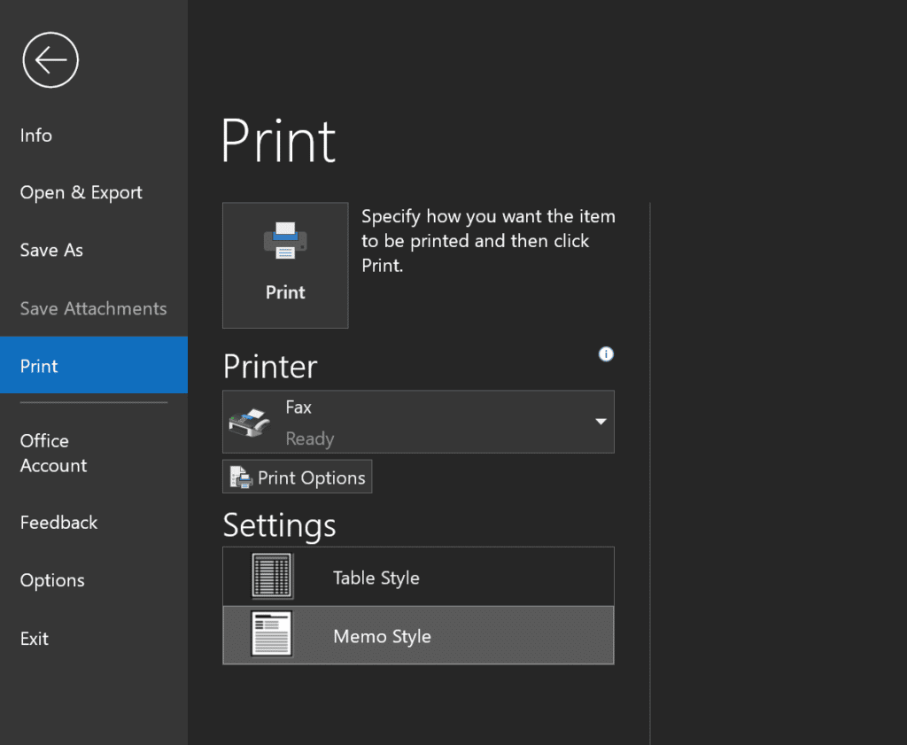Open the Printer dropdown showing Ready status
Viewport: 907px width, 745px height.
(601, 422)
